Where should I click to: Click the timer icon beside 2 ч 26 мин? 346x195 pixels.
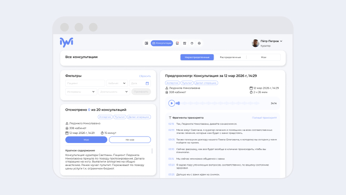click(x=251, y=92)
